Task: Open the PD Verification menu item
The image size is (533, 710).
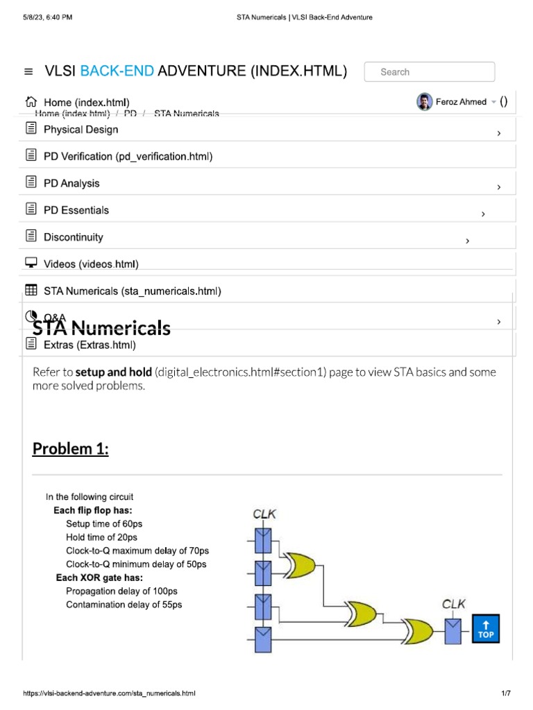Action: click(x=128, y=156)
